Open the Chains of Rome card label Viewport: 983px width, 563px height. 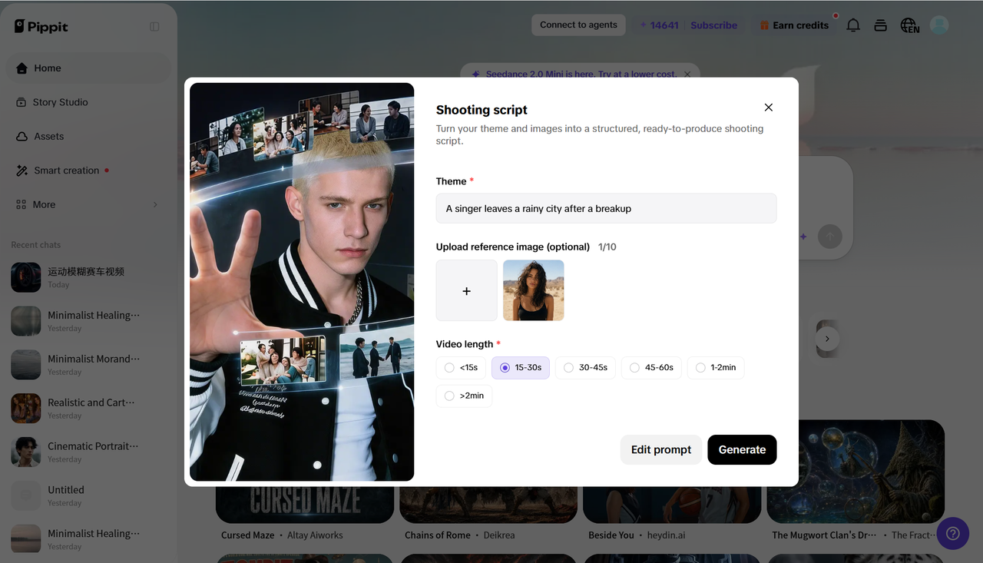point(438,535)
